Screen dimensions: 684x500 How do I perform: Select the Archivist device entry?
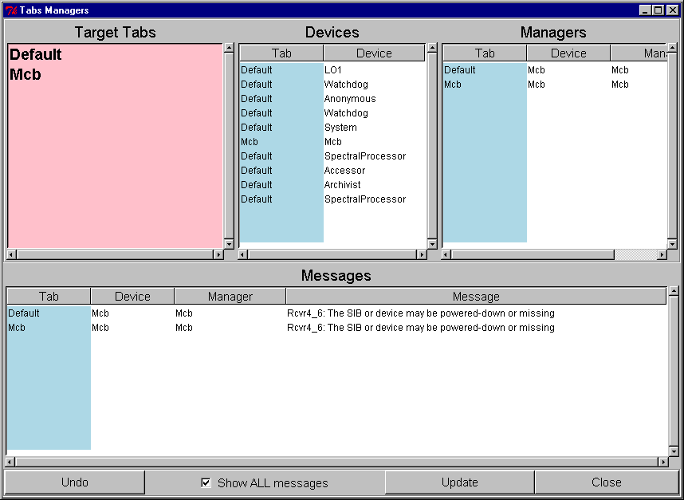(342, 185)
